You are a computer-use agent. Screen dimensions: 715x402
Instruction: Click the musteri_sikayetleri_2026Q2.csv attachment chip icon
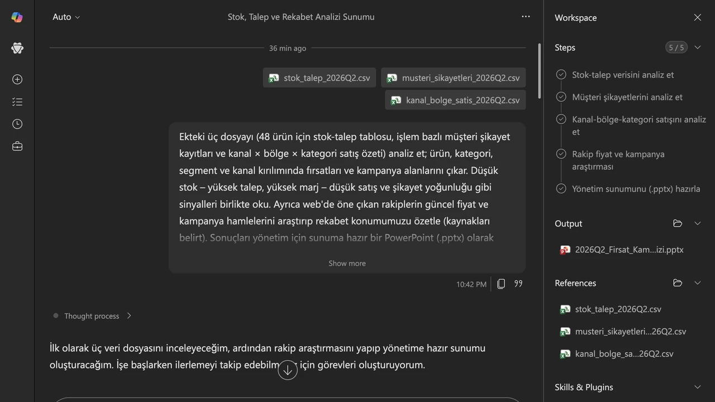pyautogui.click(x=392, y=78)
